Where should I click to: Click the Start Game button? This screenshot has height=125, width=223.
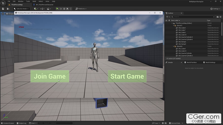[x=127, y=76]
